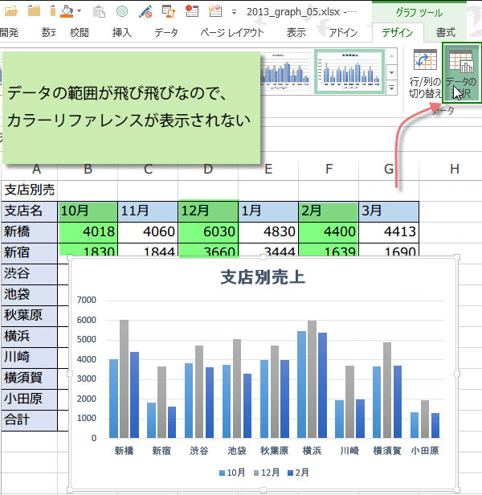Click the gray 12月 bar for 新橋
This screenshot has width=482, height=495.
(x=124, y=378)
